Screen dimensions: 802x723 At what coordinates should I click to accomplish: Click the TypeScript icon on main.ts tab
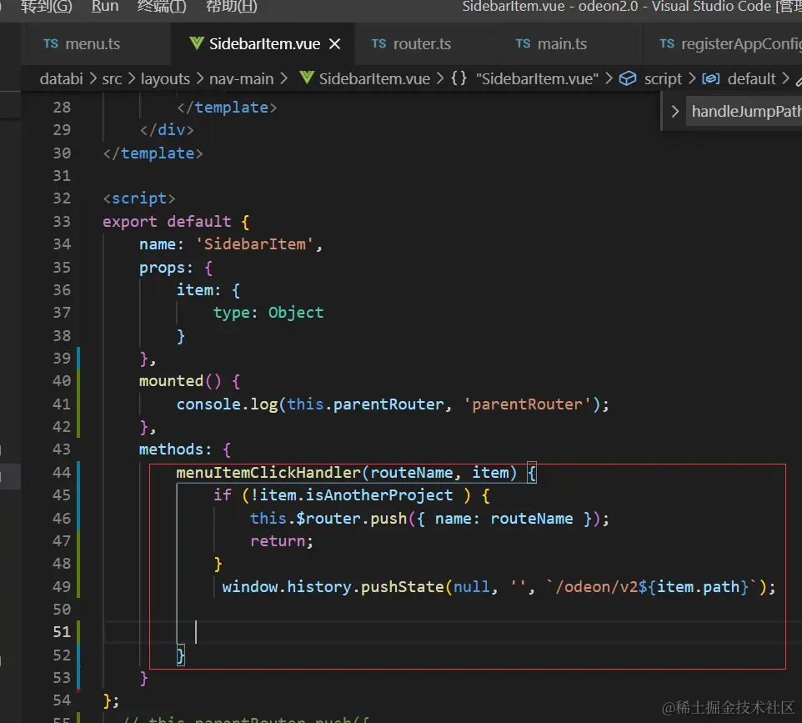point(523,43)
